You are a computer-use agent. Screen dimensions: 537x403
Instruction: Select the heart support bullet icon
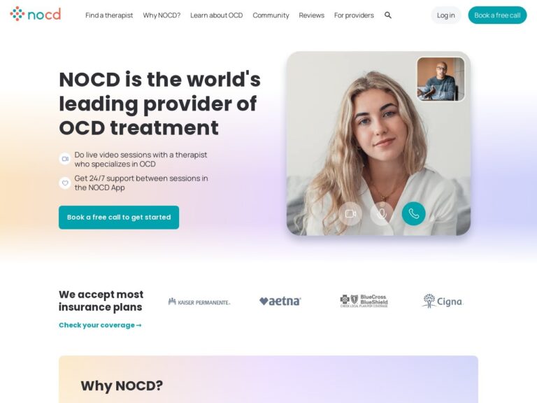pos(65,183)
